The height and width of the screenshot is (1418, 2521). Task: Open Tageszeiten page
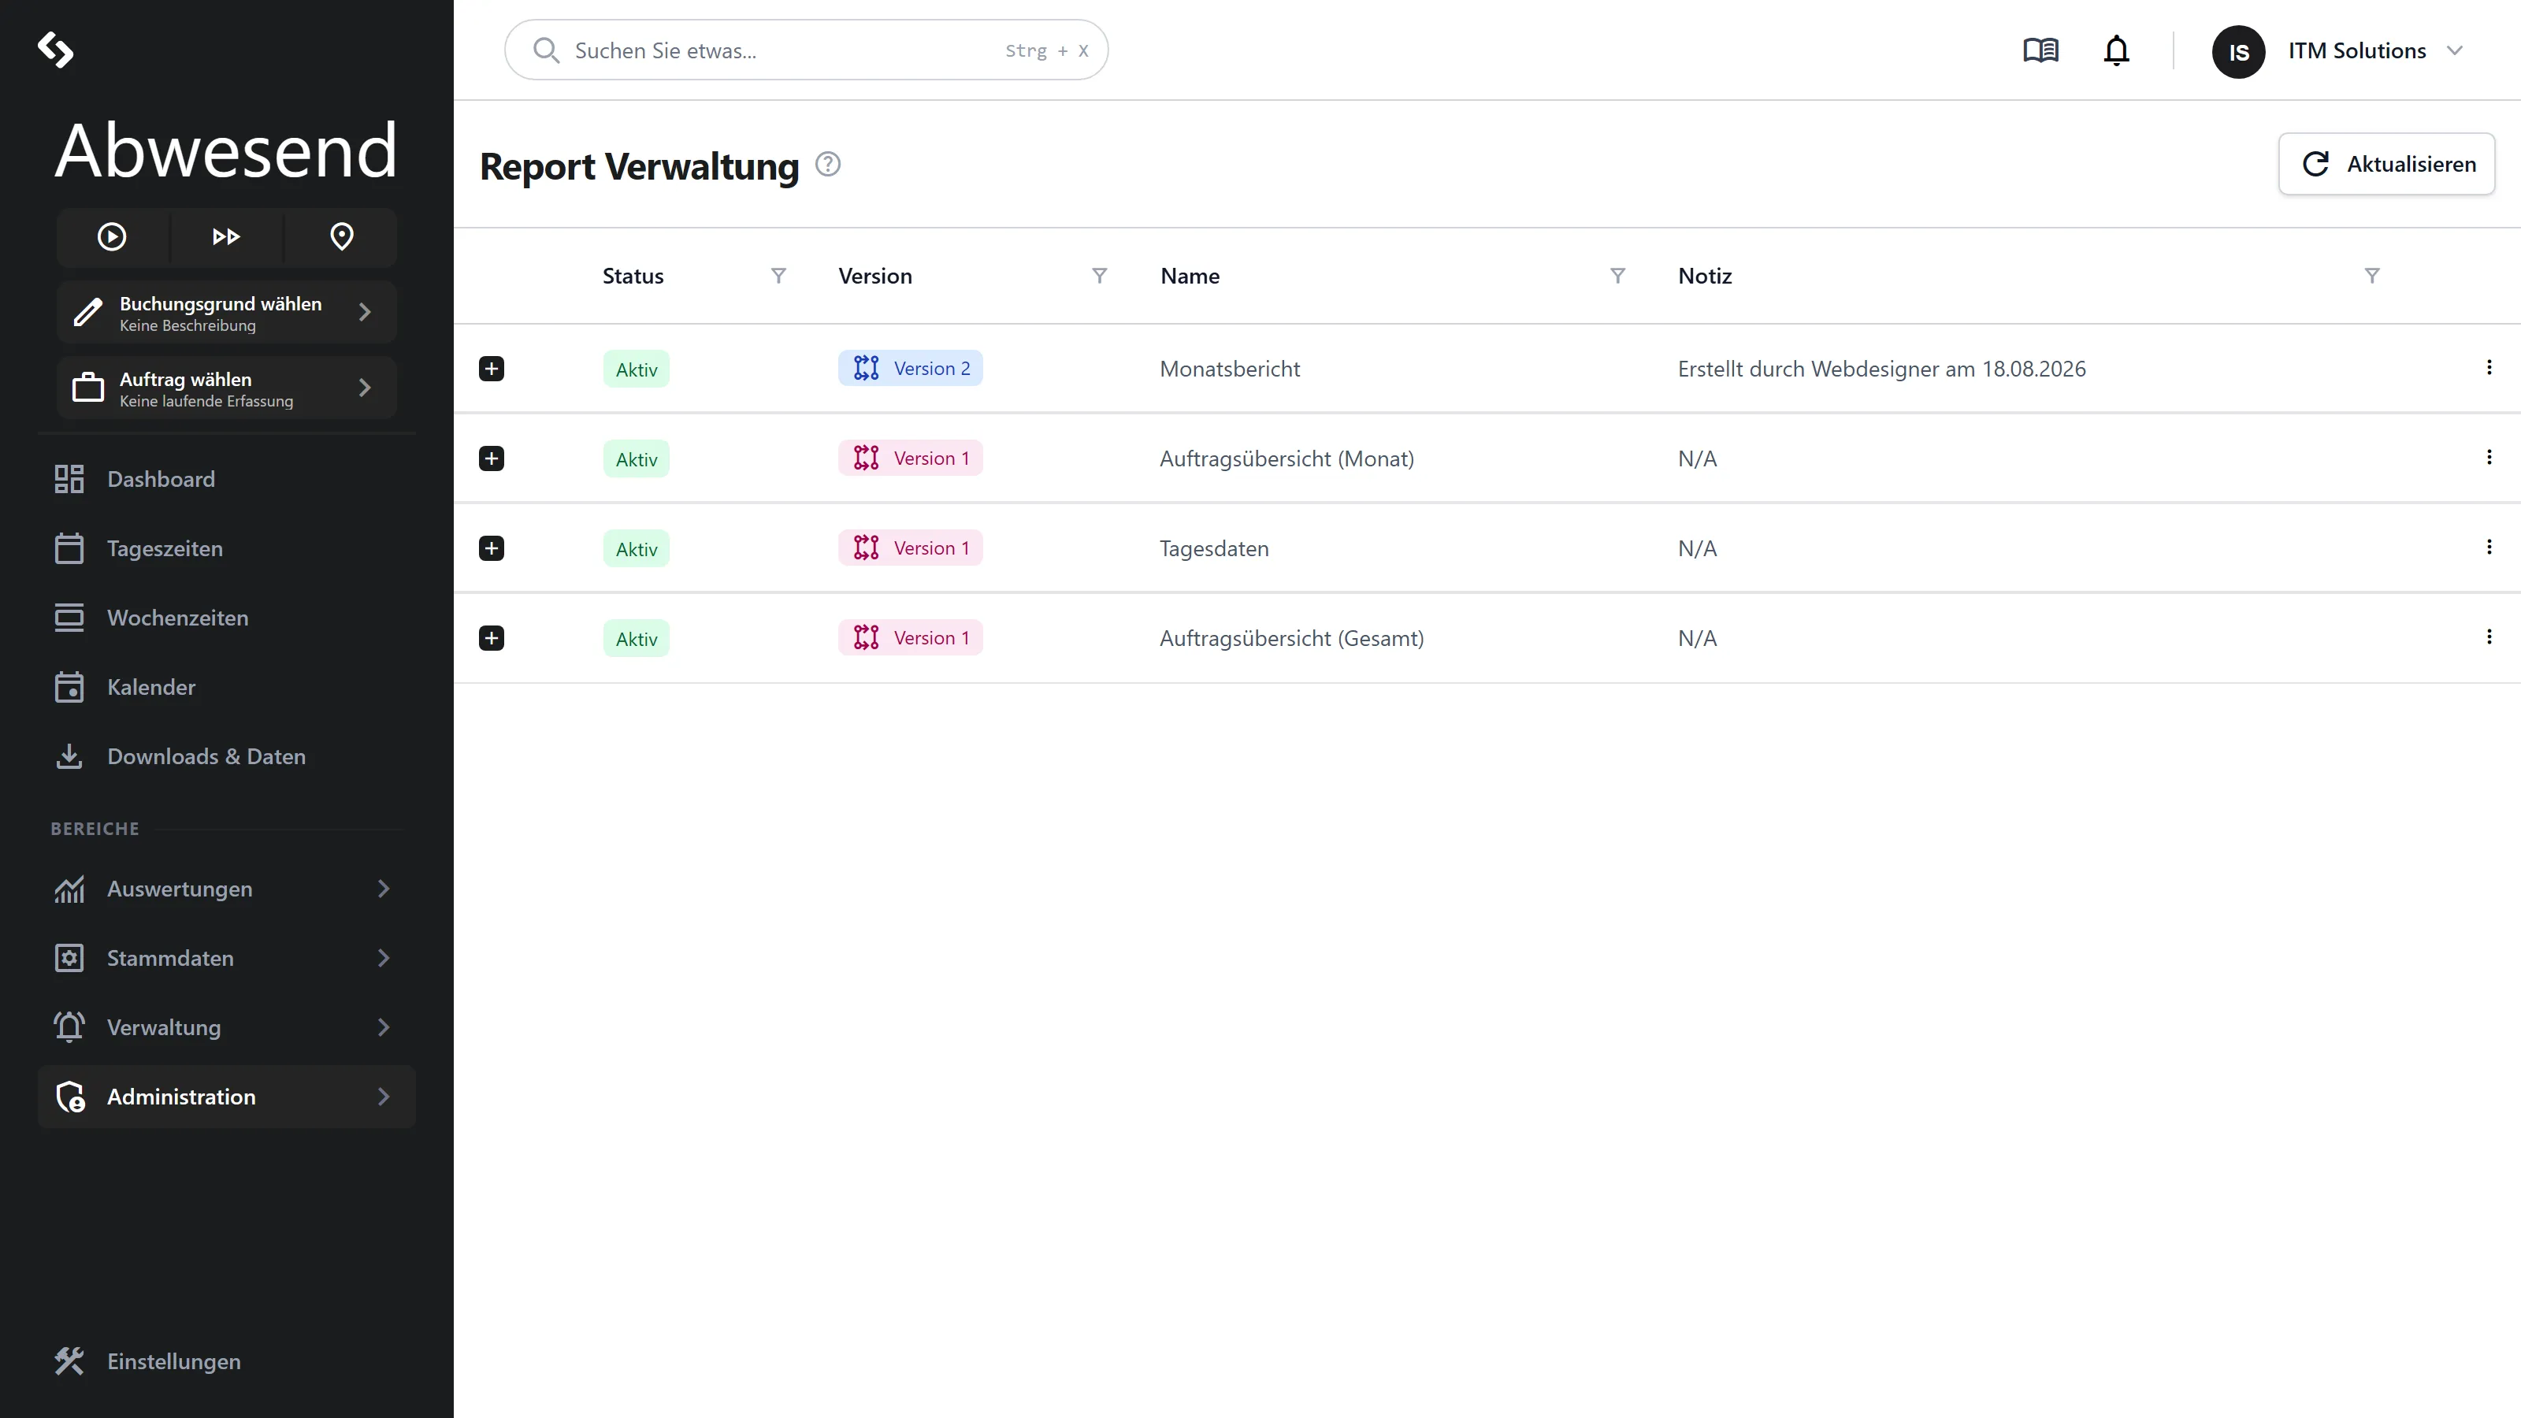[226, 549]
